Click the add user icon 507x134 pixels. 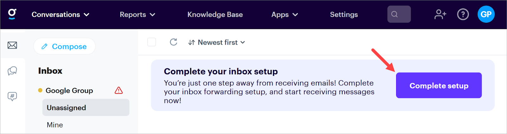pos(440,14)
